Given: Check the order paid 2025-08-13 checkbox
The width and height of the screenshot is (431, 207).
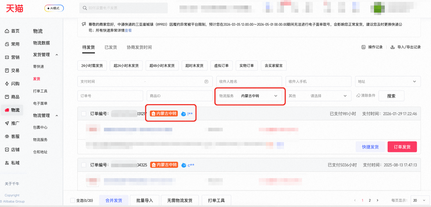Looking at the screenshot, I should click(x=84, y=165).
